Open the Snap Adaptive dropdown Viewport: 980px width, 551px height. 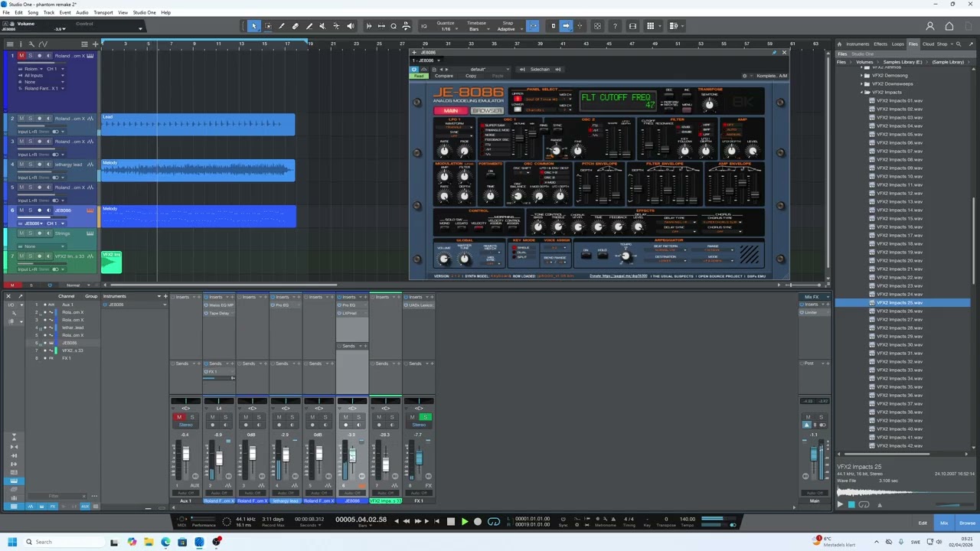click(508, 29)
